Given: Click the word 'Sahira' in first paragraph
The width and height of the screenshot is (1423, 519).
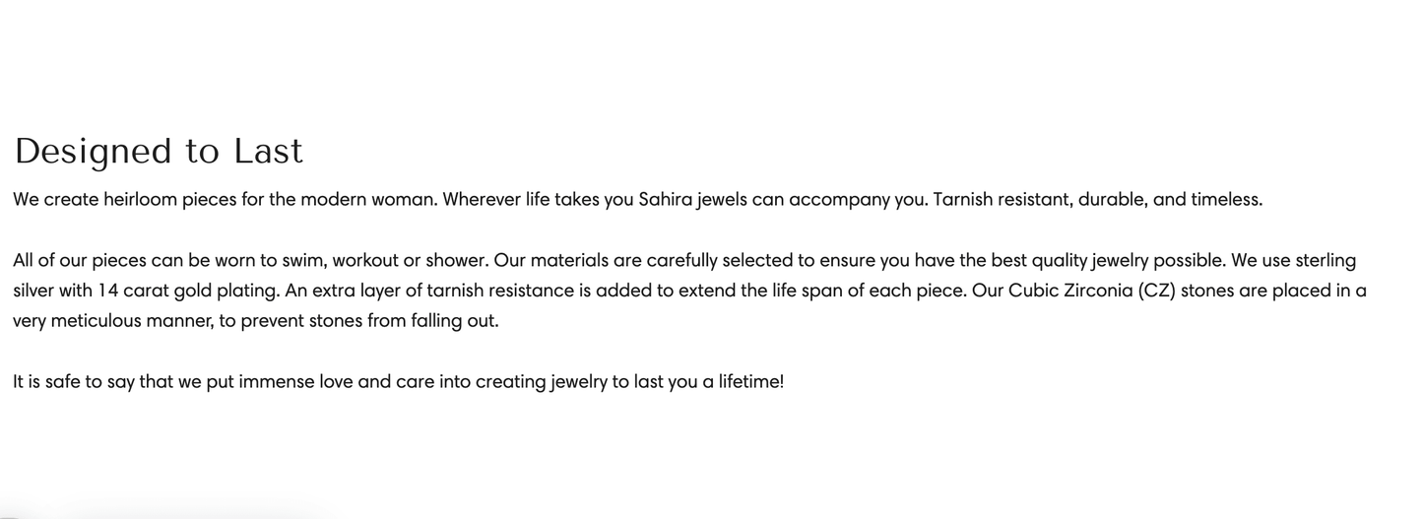Looking at the screenshot, I should [665, 200].
